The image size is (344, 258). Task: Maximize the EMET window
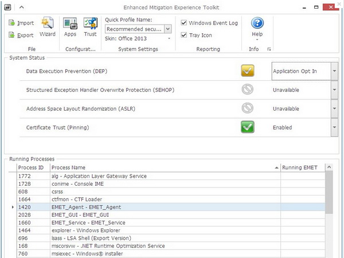[316, 7]
